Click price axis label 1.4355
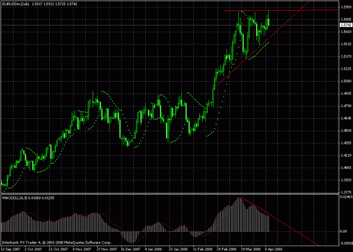353x252 pixels. (x=346, y=143)
